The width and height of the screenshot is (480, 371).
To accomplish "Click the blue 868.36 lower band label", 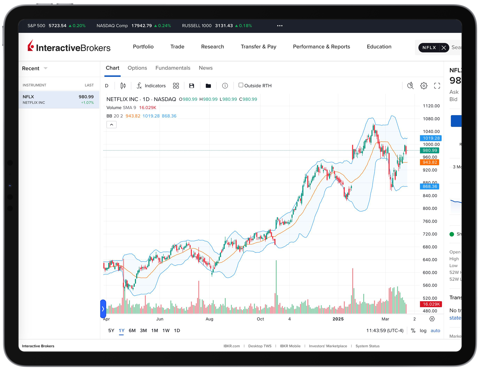I will coord(430,186).
